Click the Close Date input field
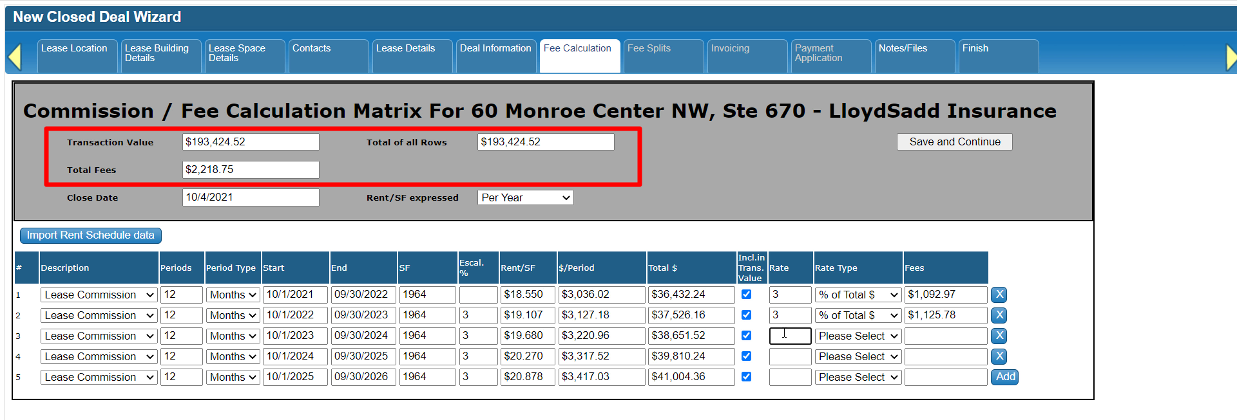 (251, 197)
